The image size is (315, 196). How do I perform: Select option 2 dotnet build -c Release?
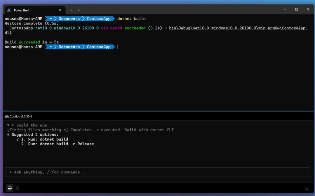(x=57, y=144)
